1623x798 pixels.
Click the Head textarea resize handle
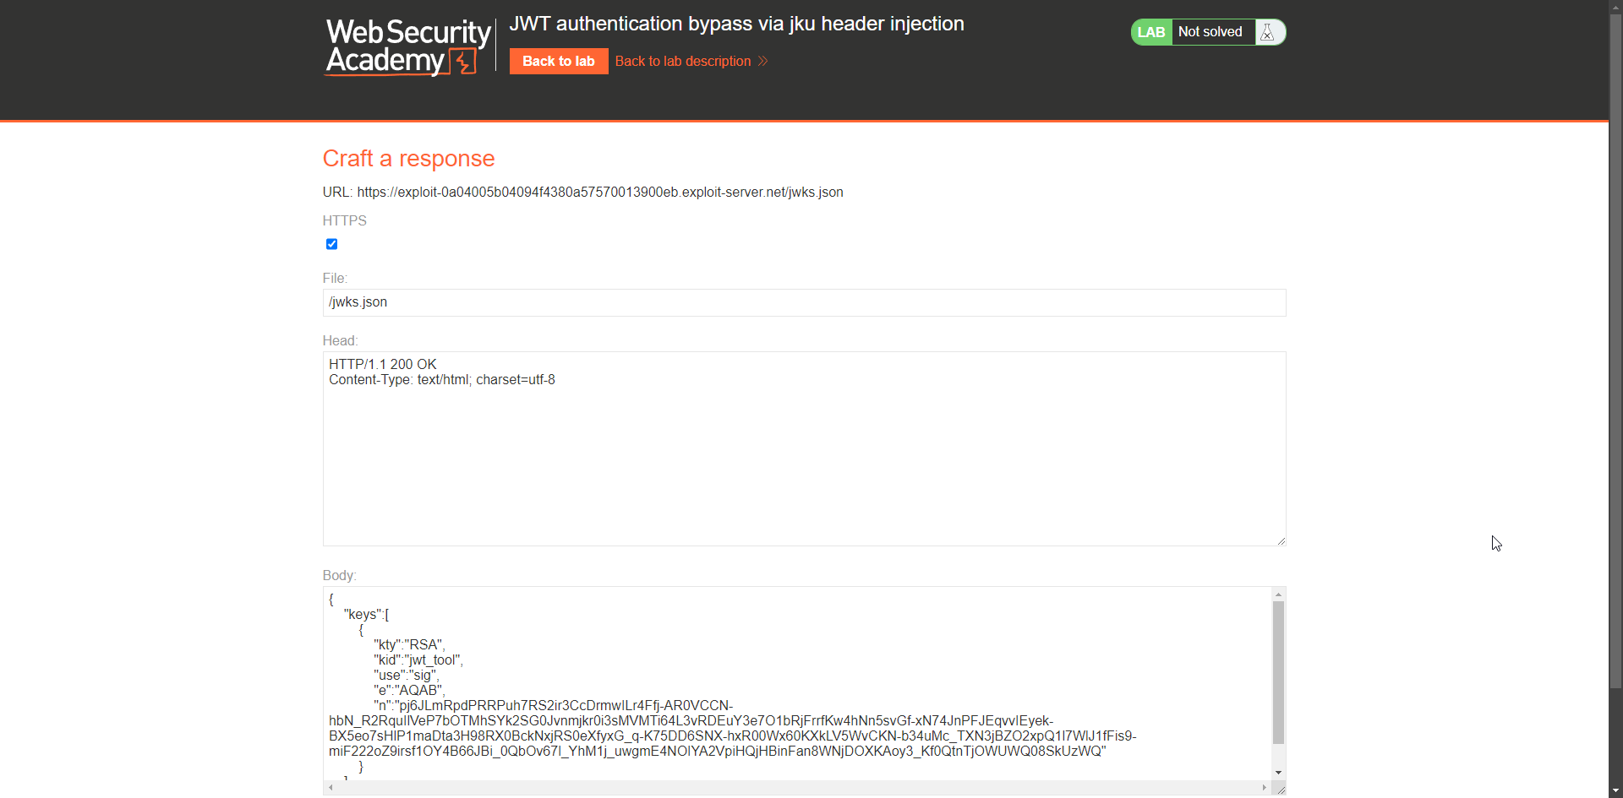click(1281, 541)
